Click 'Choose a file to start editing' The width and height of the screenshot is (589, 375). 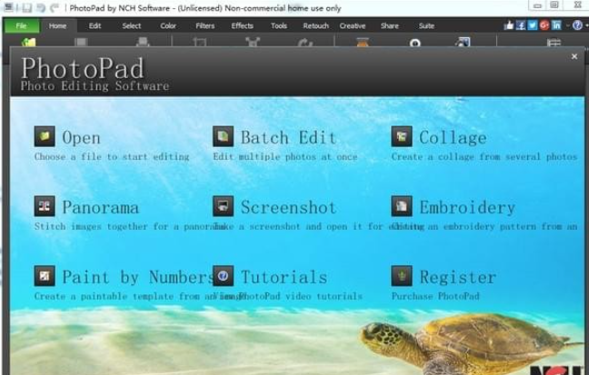point(112,156)
